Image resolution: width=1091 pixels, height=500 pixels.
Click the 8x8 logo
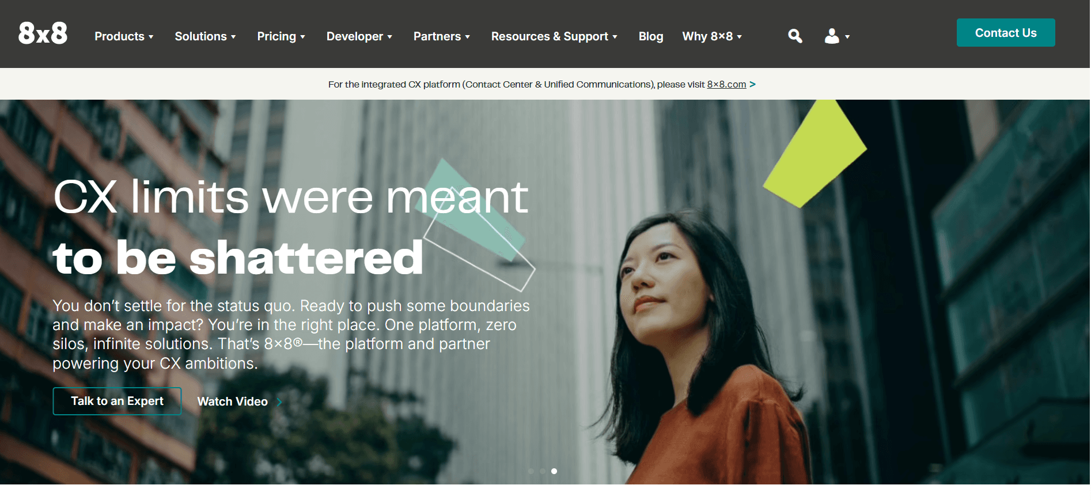[x=43, y=33]
